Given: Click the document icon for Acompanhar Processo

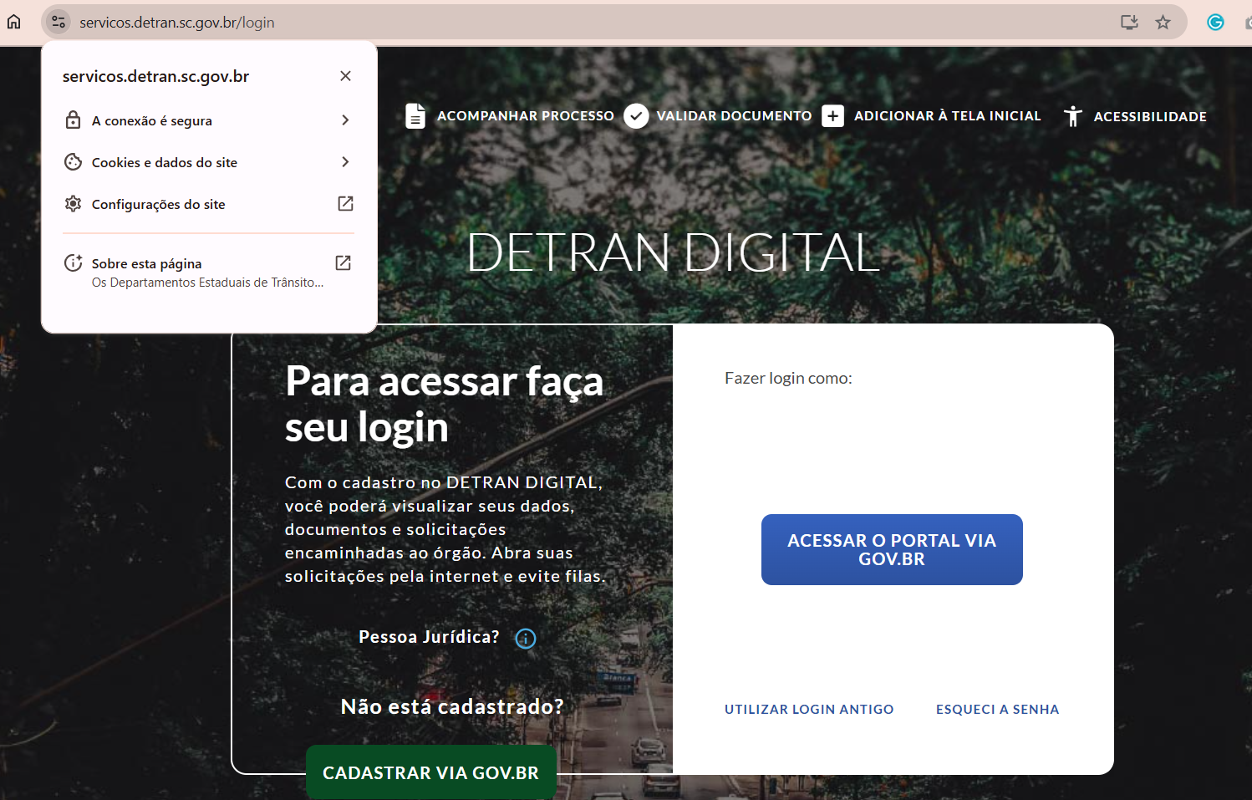Looking at the screenshot, I should pyautogui.click(x=415, y=116).
